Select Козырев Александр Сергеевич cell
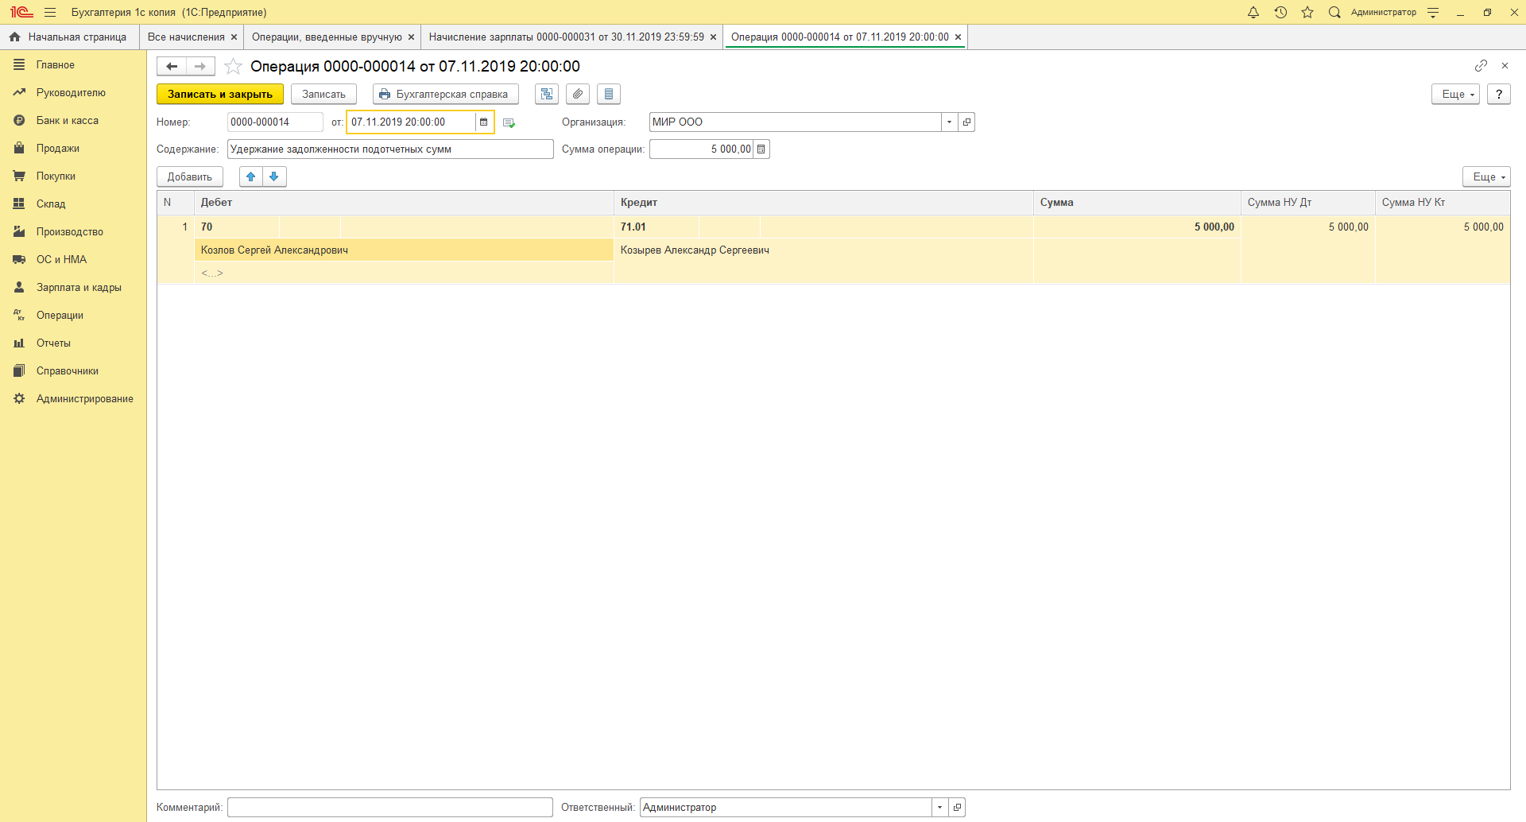This screenshot has height=822, width=1526. pos(823,250)
